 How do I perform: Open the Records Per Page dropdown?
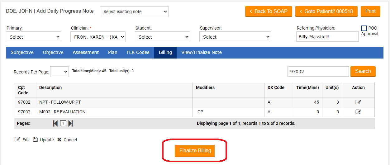(59, 72)
